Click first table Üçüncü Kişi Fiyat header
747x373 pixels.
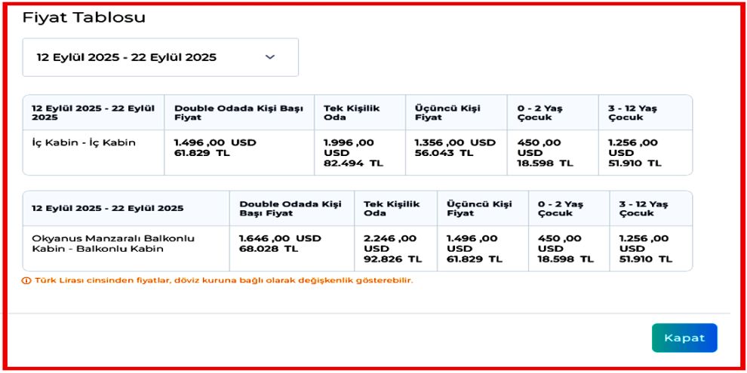447,113
